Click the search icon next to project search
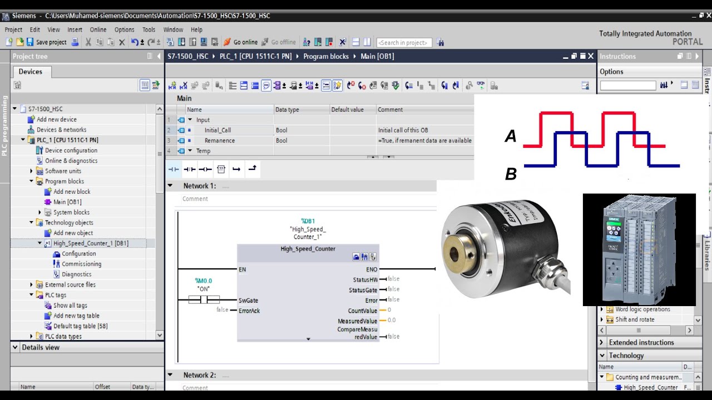Viewport: 712px width, 400px height. point(440,42)
